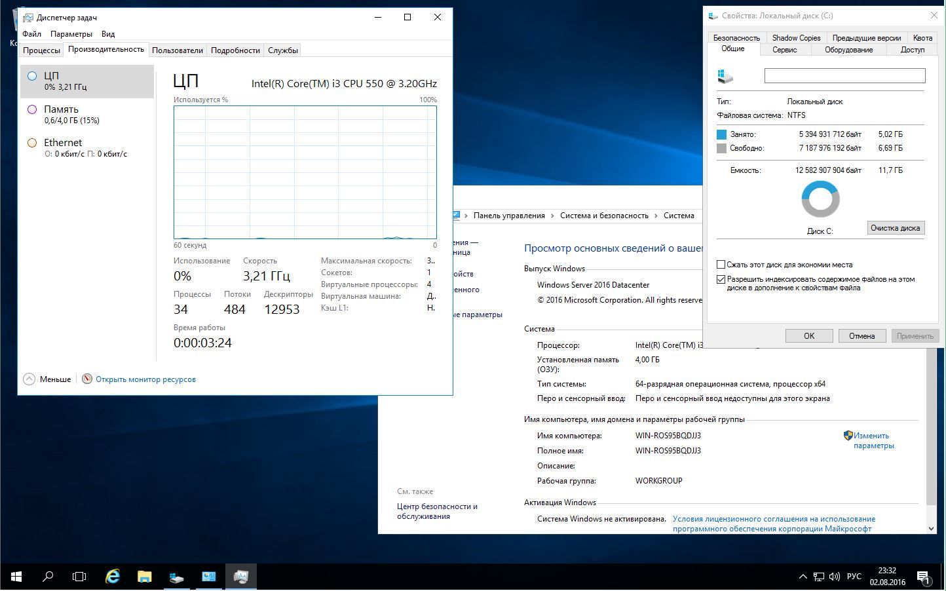
Task: Click the disk usage donut chart
Action: 820,199
